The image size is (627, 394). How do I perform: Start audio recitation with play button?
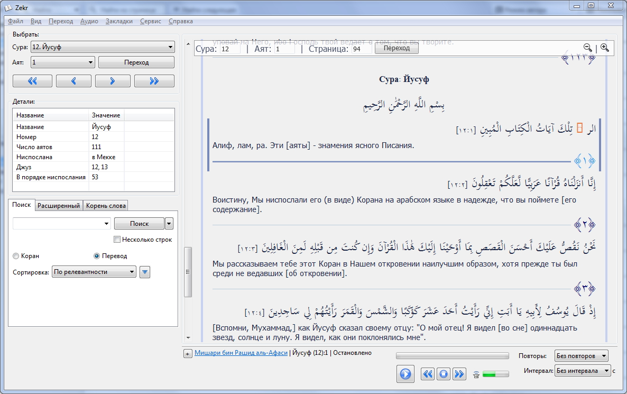[405, 374]
